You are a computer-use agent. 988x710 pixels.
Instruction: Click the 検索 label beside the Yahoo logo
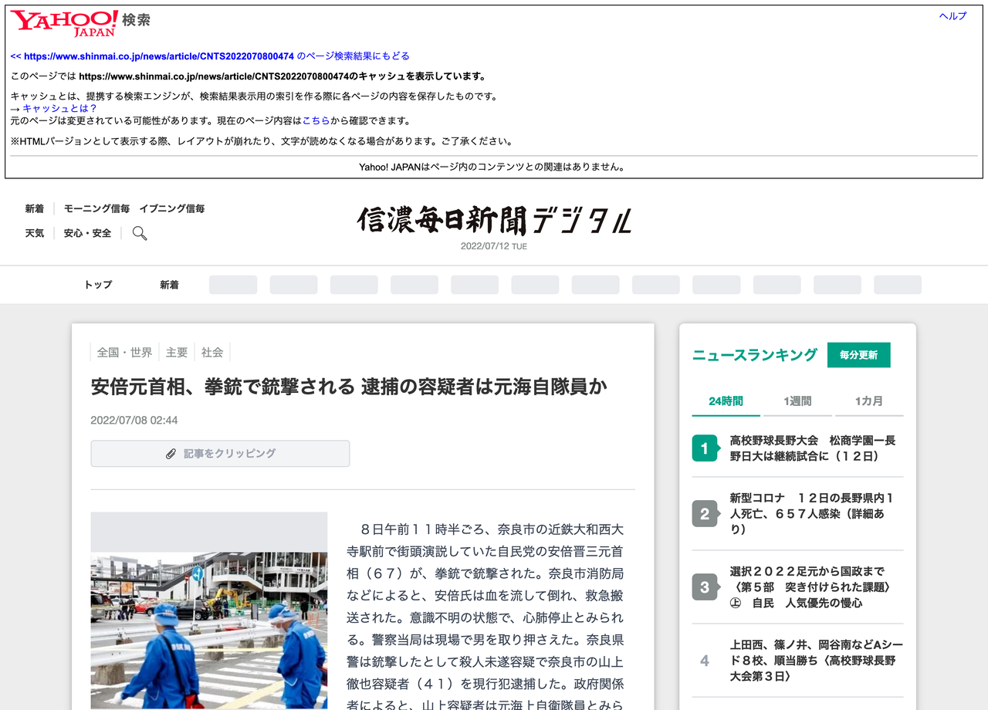pyautogui.click(x=137, y=20)
